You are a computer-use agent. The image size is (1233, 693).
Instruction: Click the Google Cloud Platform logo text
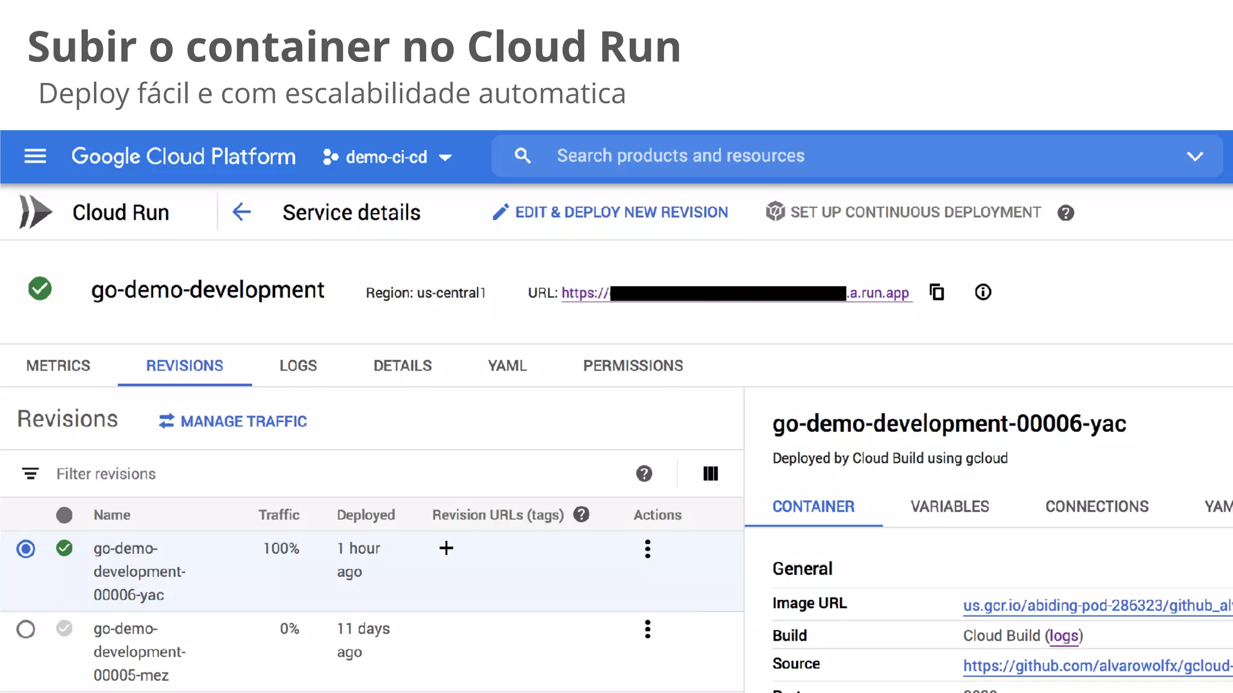[184, 156]
